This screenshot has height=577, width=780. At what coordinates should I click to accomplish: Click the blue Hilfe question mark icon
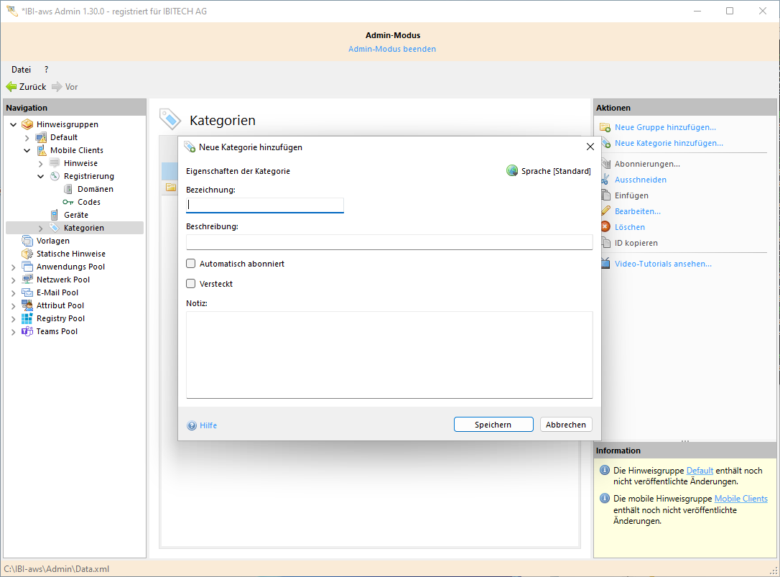[x=192, y=425]
